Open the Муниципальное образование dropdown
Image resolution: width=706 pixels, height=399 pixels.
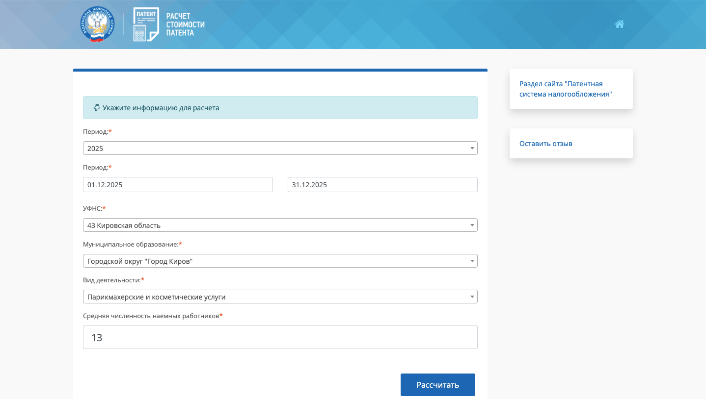click(280, 261)
